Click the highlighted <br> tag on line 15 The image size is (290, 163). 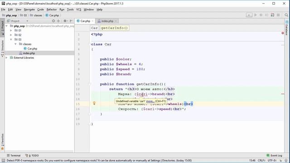click(188, 104)
